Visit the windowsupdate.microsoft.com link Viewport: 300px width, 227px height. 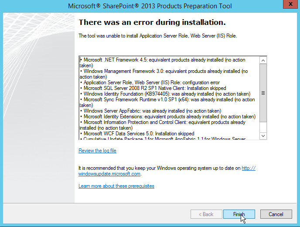coord(109,174)
